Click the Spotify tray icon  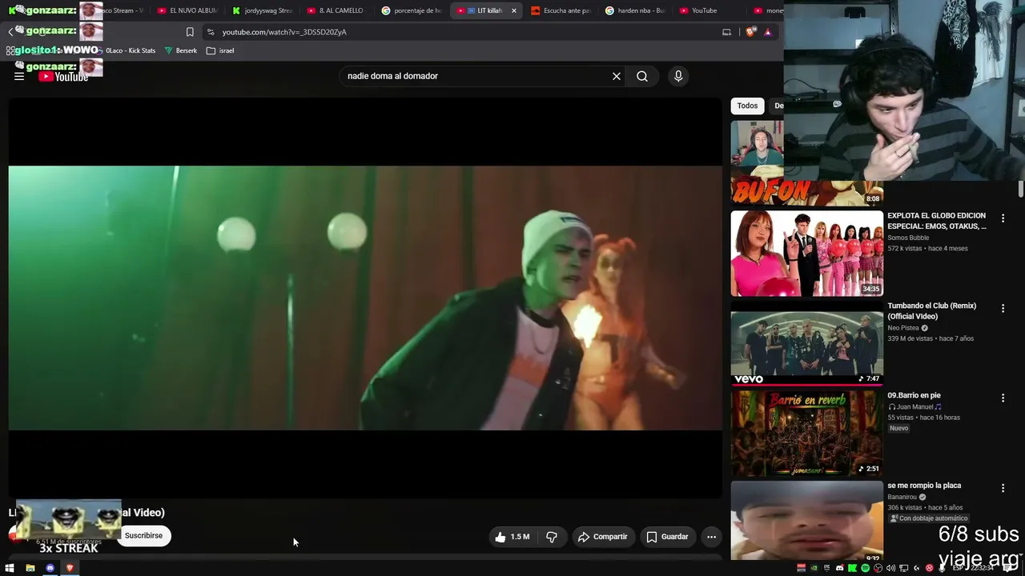[x=865, y=568]
